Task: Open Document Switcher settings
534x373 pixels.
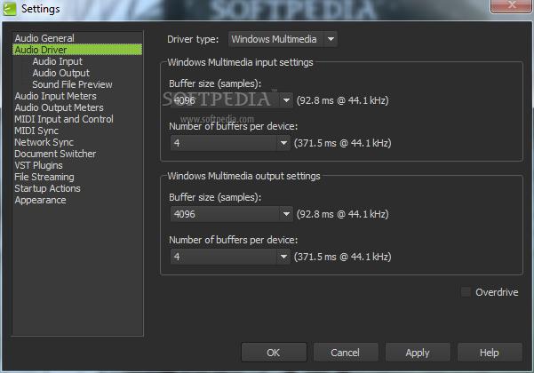Action: pos(55,154)
